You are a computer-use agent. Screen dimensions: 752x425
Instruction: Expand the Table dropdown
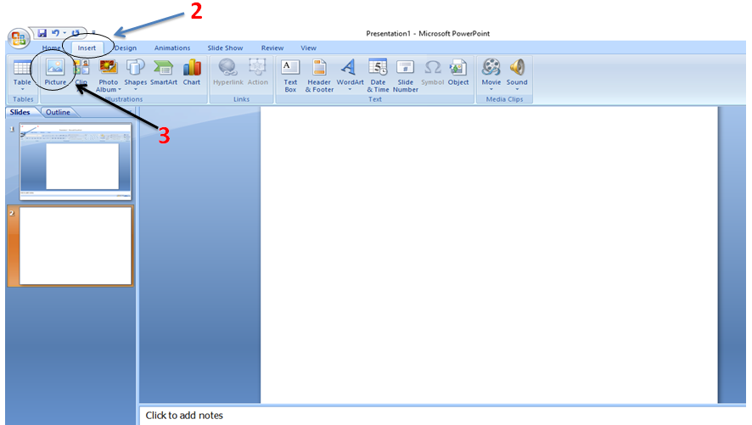[22, 89]
